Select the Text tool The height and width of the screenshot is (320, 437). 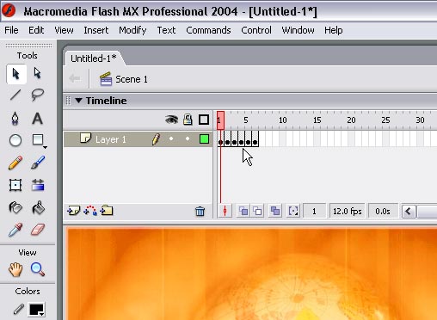[37, 119]
